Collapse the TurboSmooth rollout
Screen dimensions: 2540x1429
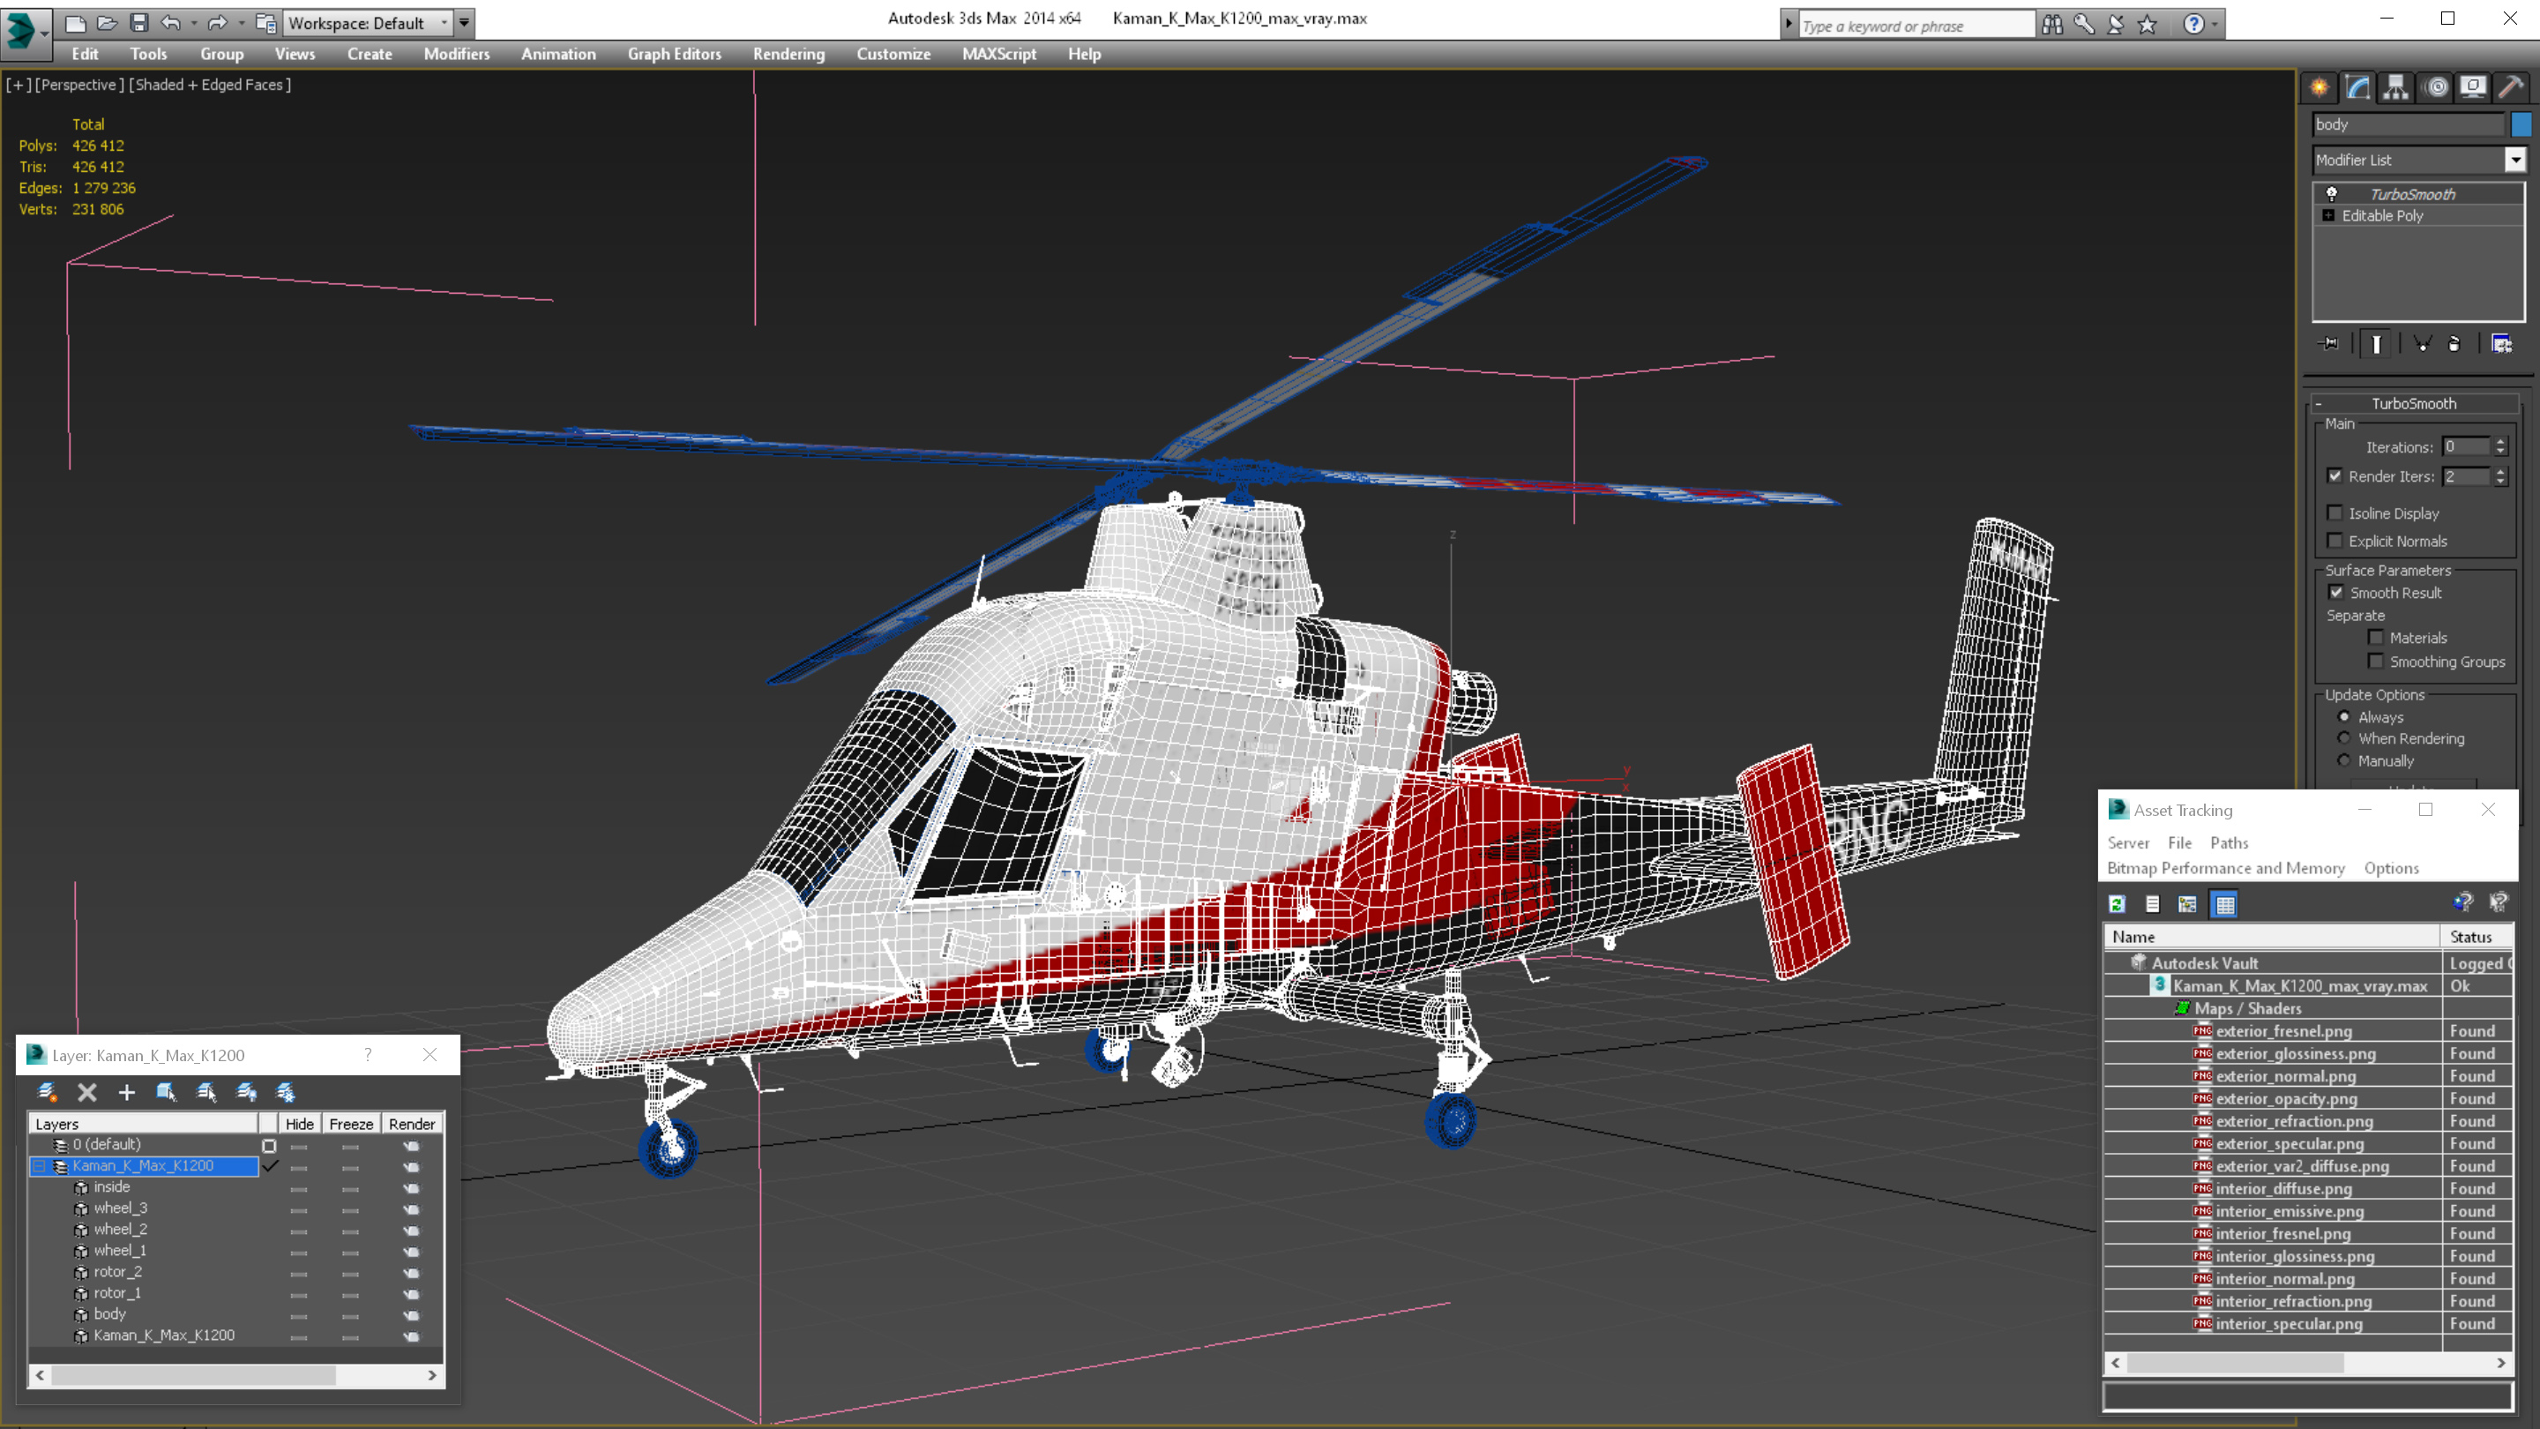pyautogui.click(x=2318, y=403)
